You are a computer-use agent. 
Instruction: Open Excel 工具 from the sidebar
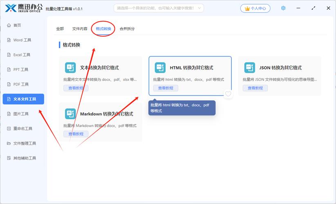tap(22, 55)
